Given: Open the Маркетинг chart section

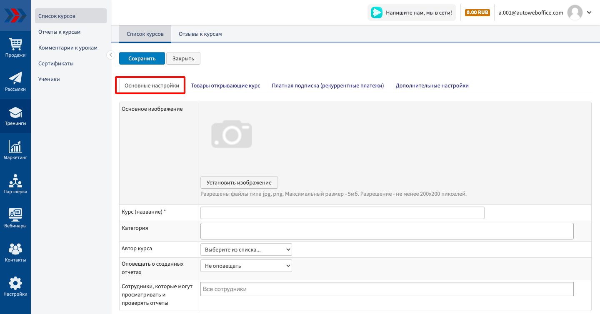Looking at the screenshot, I should coord(15,150).
